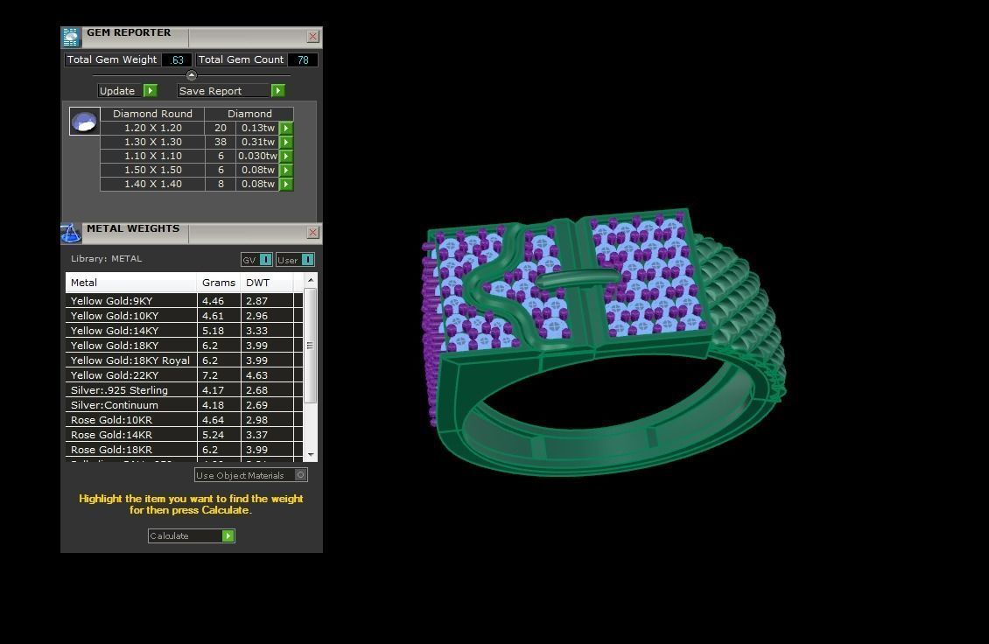
Task: Click the Diamond material header cell
Action: [x=249, y=114]
